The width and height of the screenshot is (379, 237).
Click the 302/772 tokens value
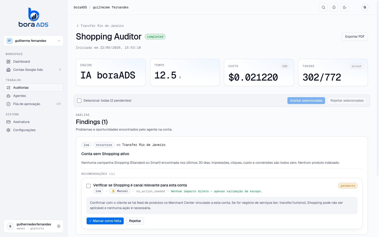click(x=322, y=77)
